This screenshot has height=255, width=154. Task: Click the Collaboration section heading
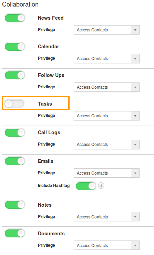(20, 4)
